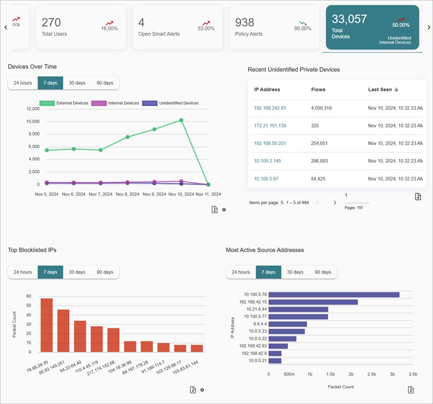Click the 110.4.45.119 blocklisted IP bar
The width and height of the screenshot is (433, 404).
[97, 339]
